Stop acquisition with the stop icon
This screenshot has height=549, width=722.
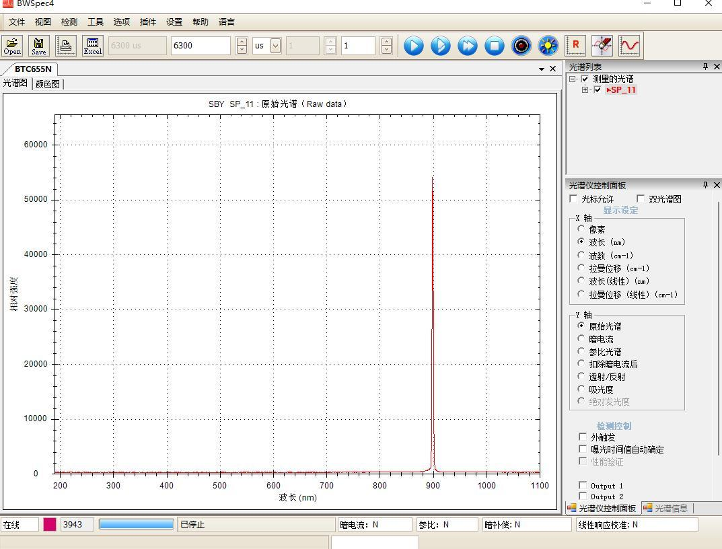pos(495,46)
